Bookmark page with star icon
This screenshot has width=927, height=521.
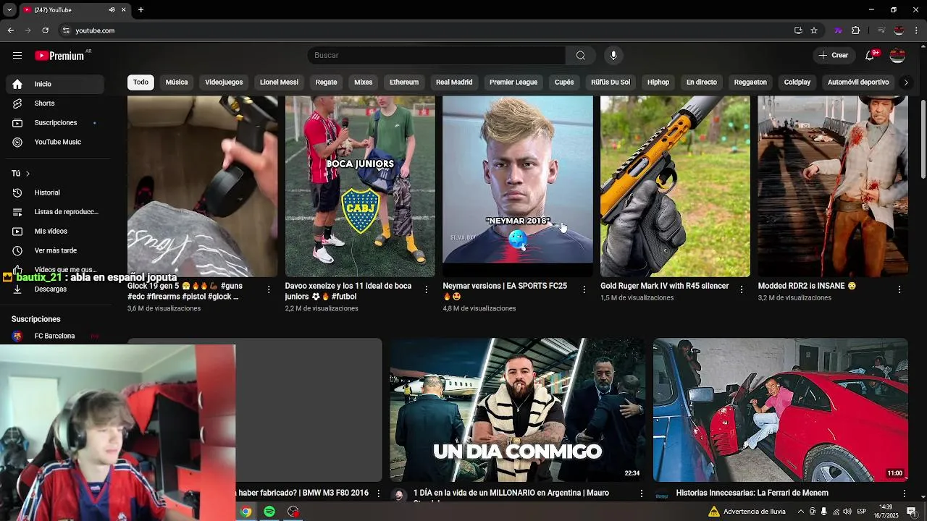pyautogui.click(x=814, y=30)
